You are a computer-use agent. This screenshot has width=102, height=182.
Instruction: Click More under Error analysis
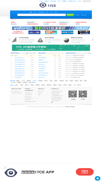[50, 42]
